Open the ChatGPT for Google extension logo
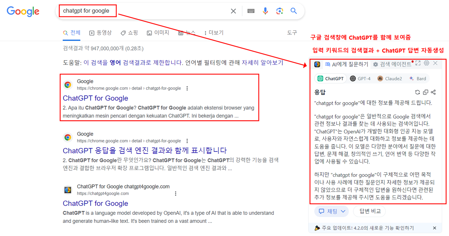This screenshot has width=449, height=236. [317, 64]
